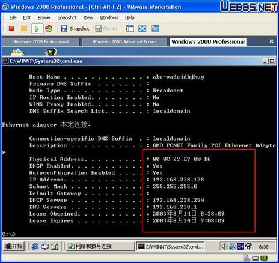Click the Lease Expires date value

[188, 220]
